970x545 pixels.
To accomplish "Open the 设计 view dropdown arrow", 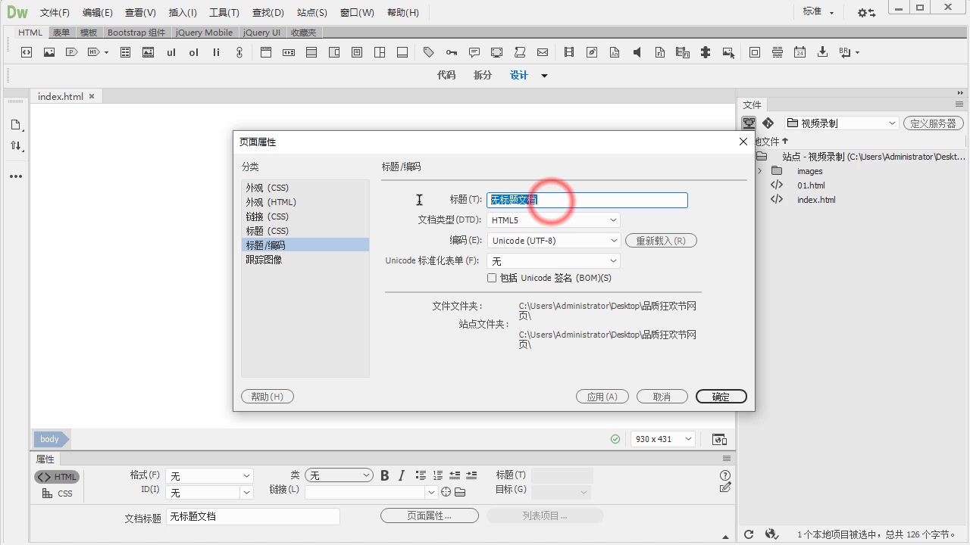I will [x=544, y=76].
